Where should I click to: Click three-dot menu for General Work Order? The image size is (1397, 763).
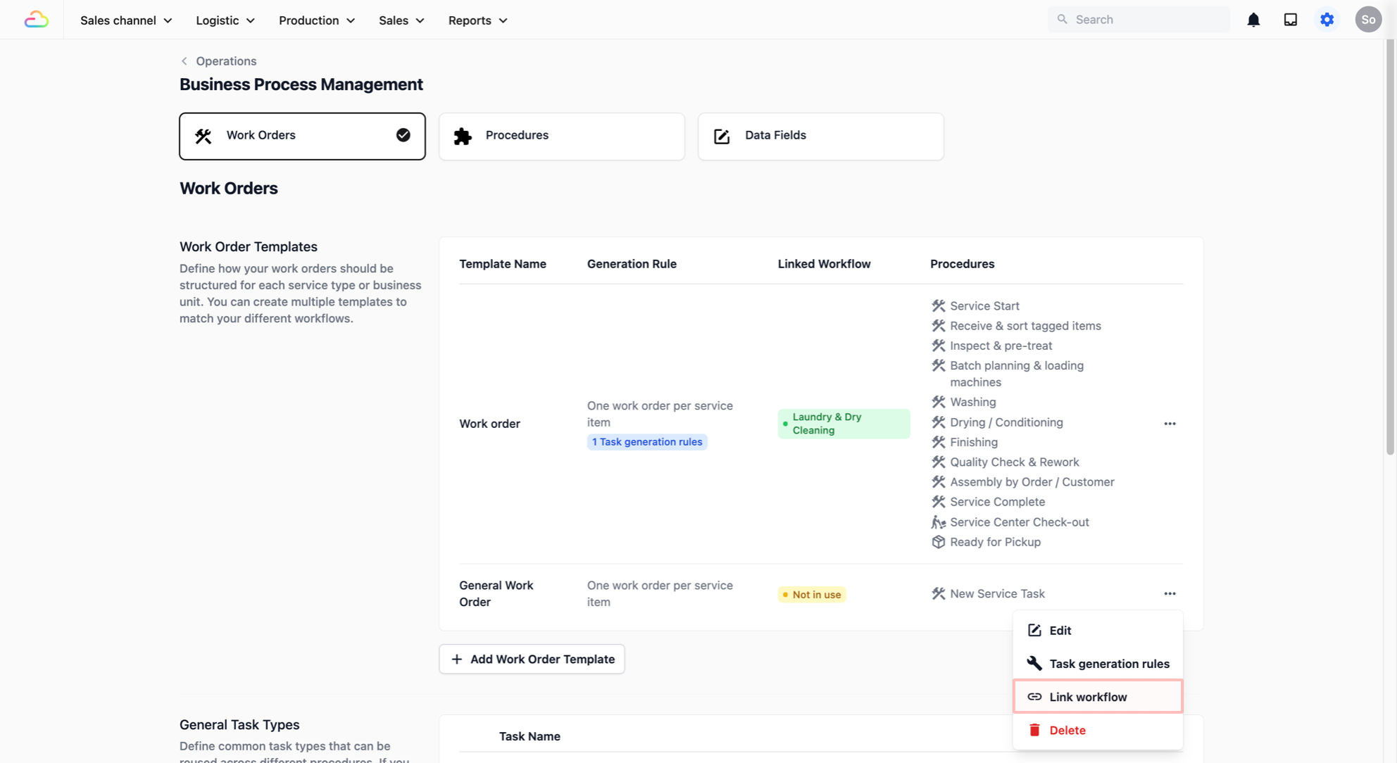[x=1170, y=594]
